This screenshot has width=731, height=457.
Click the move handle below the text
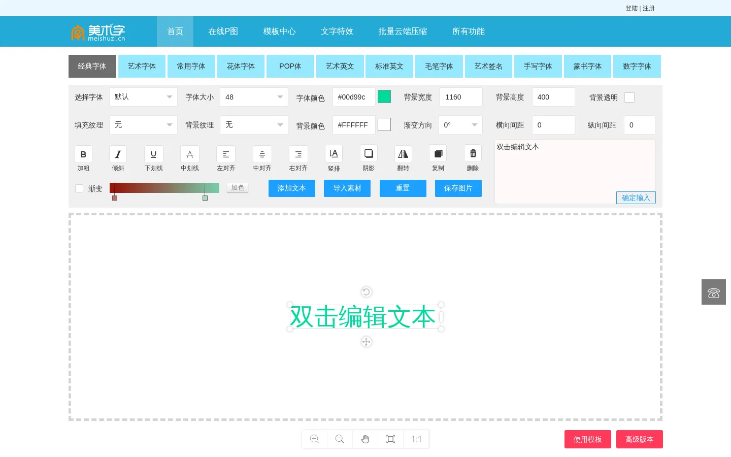point(366,342)
